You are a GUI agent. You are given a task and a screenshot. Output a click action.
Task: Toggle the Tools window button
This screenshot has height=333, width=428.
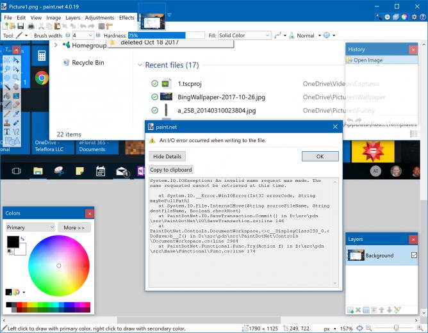[379, 17]
